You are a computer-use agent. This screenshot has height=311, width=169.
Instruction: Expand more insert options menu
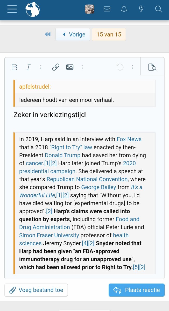[x=82, y=67]
